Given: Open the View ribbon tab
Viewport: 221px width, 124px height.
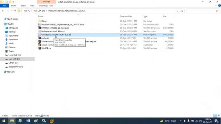Looking at the screenshot, I should (32, 6).
